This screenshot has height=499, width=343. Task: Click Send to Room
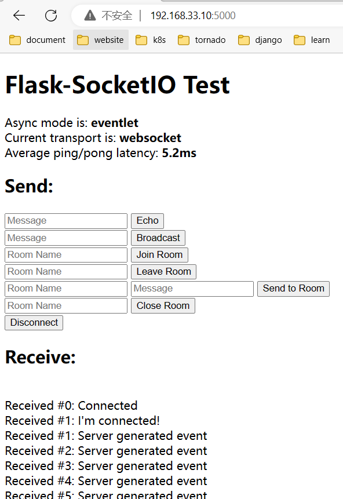(x=293, y=289)
